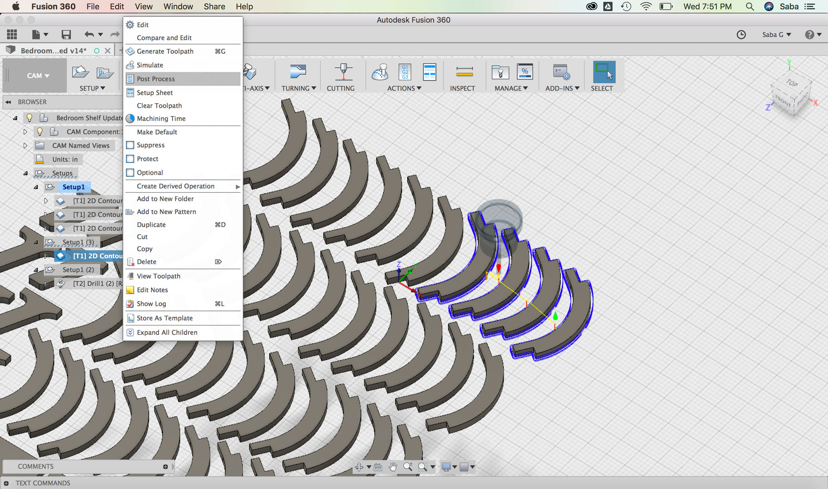The height and width of the screenshot is (489, 828).
Task: Click the Cutting tool icon
Action: pyautogui.click(x=343, y=72)
